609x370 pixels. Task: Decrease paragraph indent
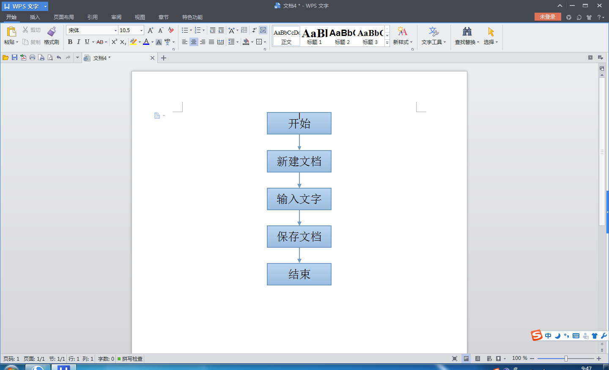(x=212, y=30)
